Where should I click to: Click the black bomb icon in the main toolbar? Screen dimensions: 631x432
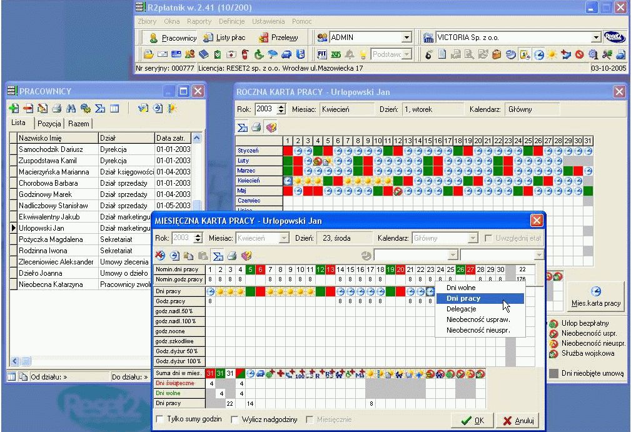428,54
